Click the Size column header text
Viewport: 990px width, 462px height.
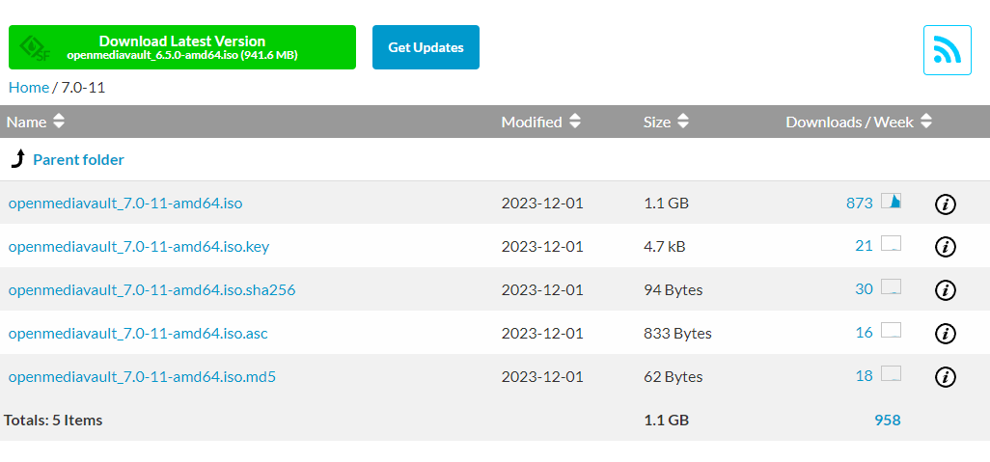657,122
